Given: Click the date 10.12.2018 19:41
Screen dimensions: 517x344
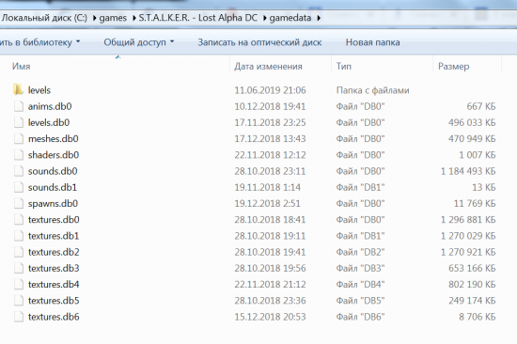Looking at the screenshot, I should pos(270,106).
